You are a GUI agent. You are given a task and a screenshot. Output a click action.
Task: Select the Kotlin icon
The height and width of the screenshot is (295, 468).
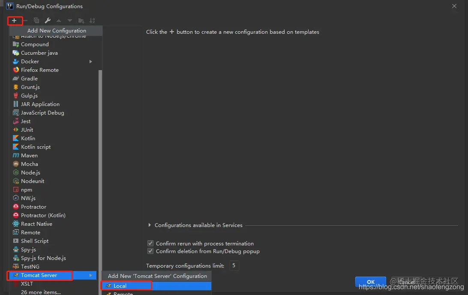click(x=16, y=139)
